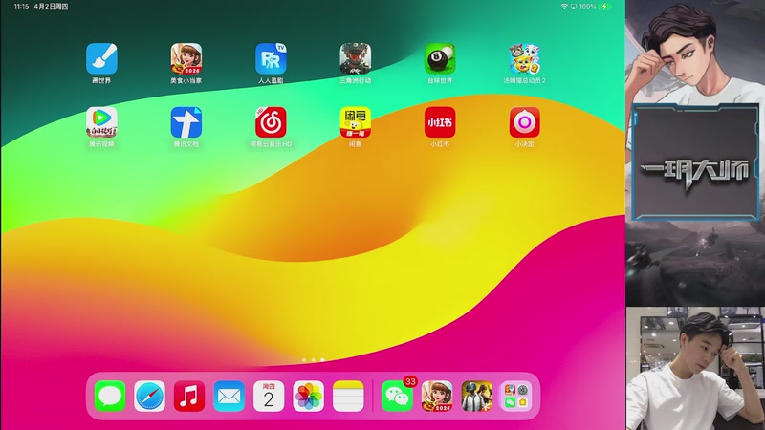Open the Photos app in dock

coord(308,396)
